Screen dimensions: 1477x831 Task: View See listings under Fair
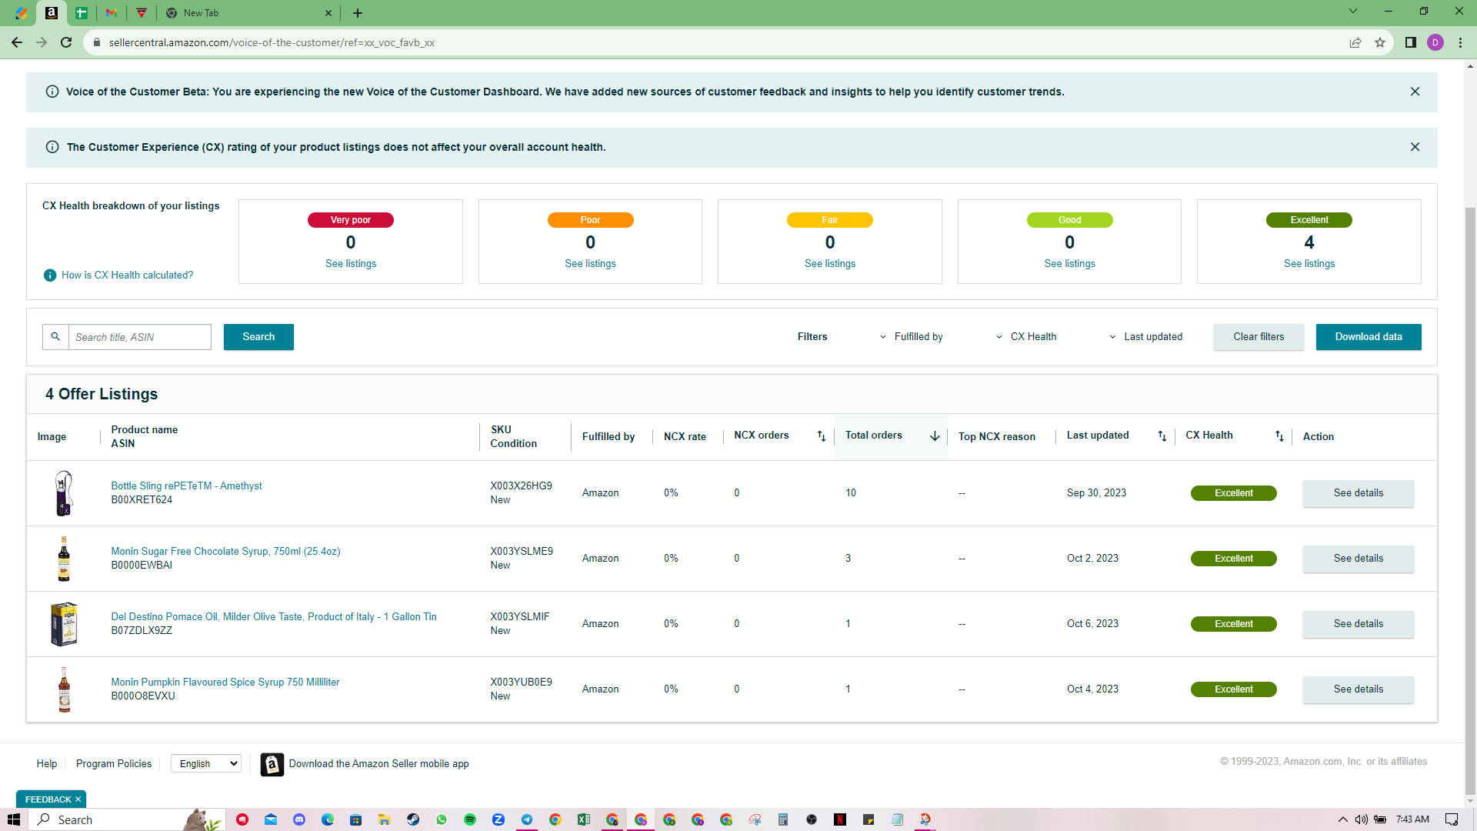click(x=830, y=264)
